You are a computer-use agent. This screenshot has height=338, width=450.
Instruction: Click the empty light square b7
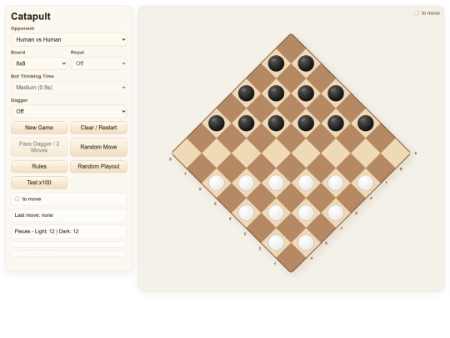(x=217, y=153)
